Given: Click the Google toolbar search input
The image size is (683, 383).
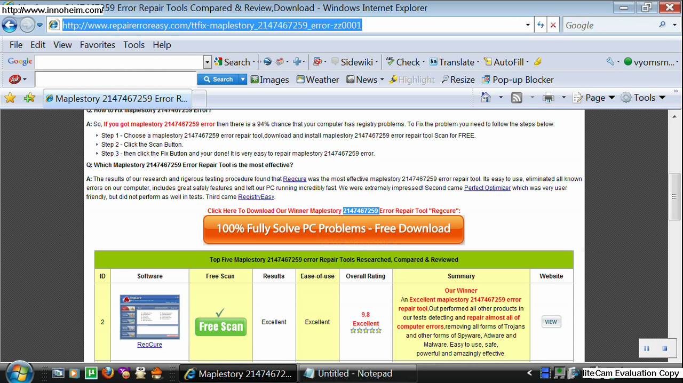Looking at the screenshot, I should click(119, 62).
